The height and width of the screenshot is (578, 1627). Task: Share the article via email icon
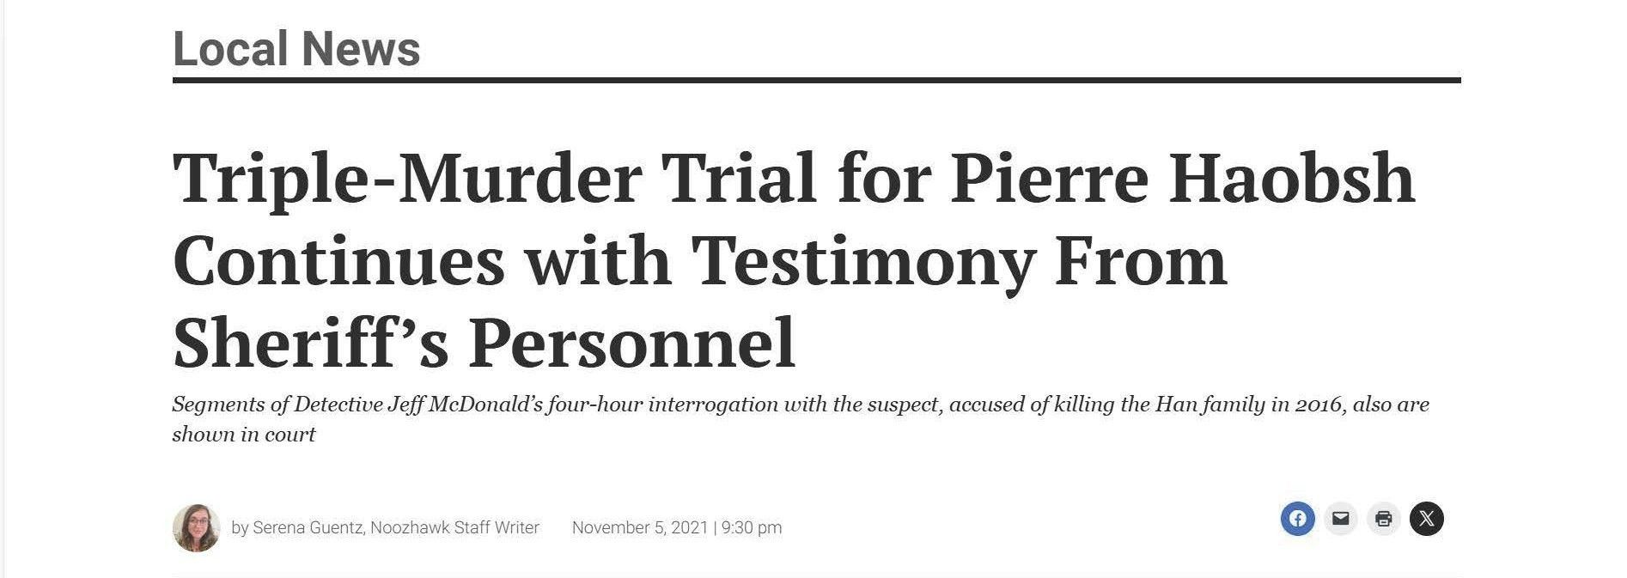tap(1340, 519)
